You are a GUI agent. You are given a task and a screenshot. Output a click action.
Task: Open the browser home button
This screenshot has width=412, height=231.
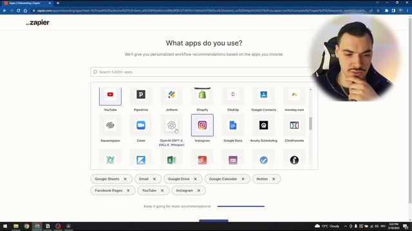coord(25,11)
